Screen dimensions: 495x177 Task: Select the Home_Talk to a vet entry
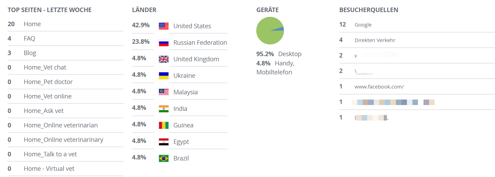point(50,154)
